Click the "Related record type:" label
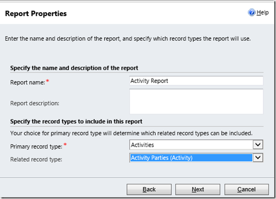This screenshot has height=199, width=276. (x=35, y=159)
